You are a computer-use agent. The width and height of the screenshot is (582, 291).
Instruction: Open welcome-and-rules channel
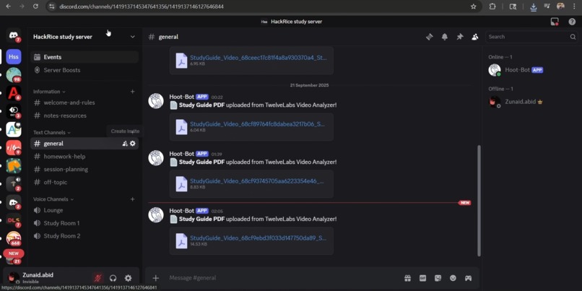click(x=84, y=103)
